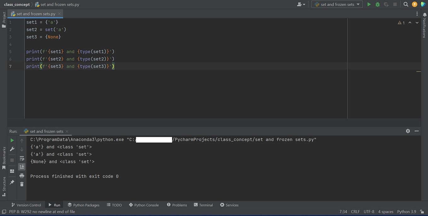Open Run console settings gear
The image size is (428, 216).
click(408, 131)
